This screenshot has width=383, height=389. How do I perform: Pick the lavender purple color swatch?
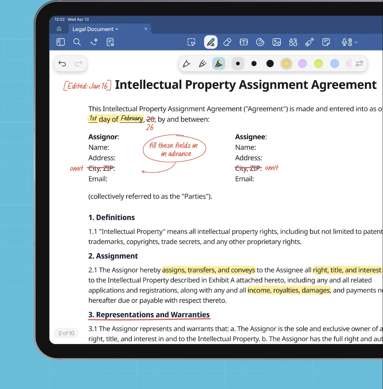(302, 64)
